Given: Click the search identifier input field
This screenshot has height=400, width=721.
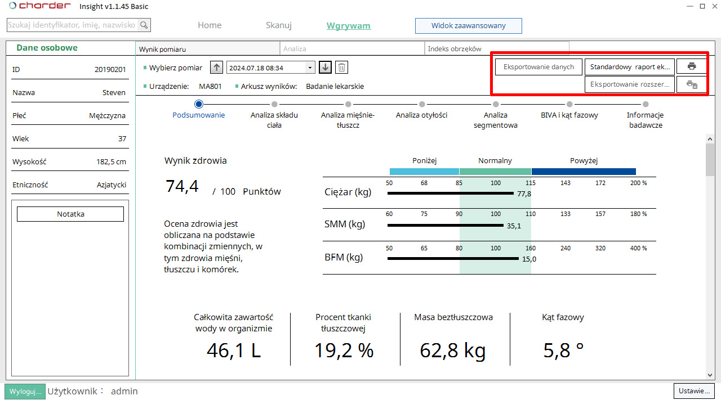Looking at the screenshot, I should tap(72, 25).
